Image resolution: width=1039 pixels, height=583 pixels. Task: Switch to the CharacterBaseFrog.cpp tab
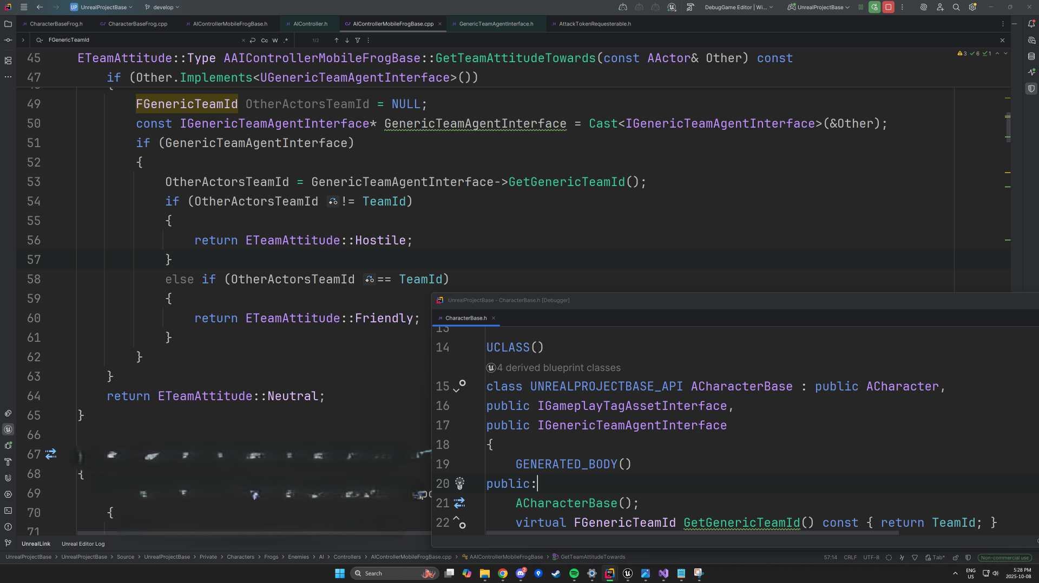(x=137, y=24)
